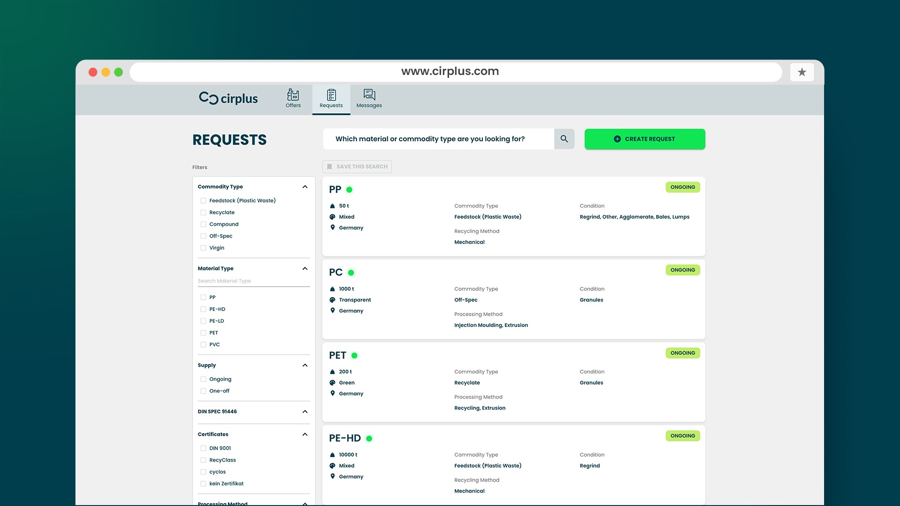Click the weight icon next to 50 t
This screenshot has width=900, height=506.
332,206
